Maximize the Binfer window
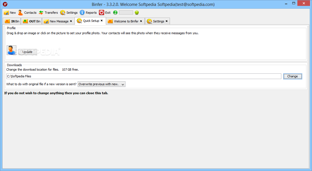This screenshot has width=312, height=171. pos(293,3)
